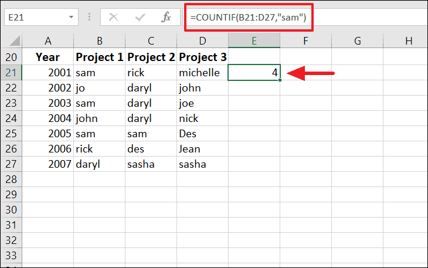Click 'sam' in row 23

pyautogui.click(x=99, y=103)
